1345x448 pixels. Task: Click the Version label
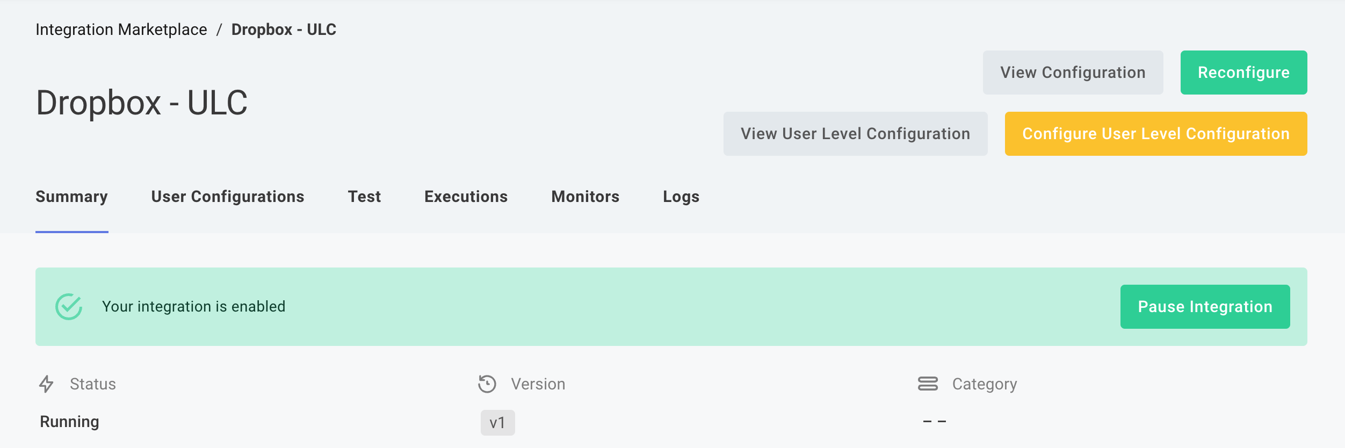pyautogui.click(x=538, y=384)
